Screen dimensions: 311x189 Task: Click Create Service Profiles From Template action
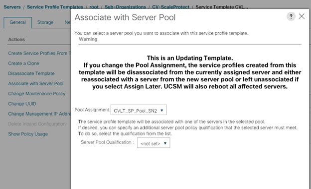tap(39, 53)
